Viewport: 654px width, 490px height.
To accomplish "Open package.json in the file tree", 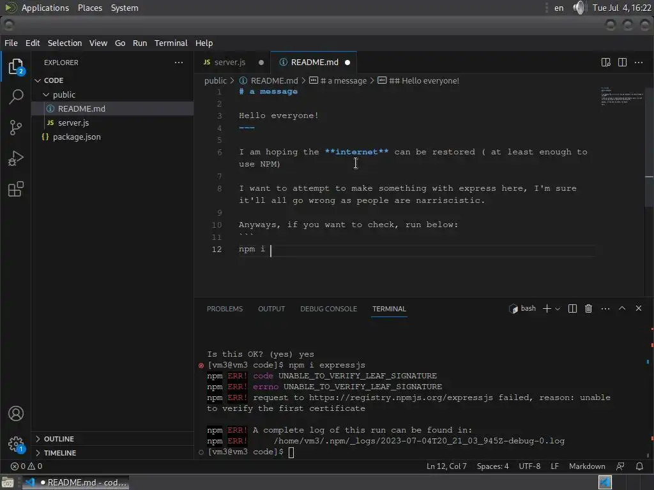I will click(112, 137).
